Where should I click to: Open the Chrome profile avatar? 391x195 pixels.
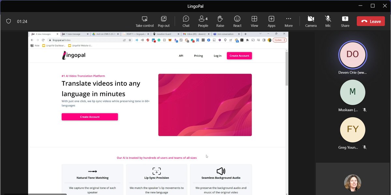[269, 40]
